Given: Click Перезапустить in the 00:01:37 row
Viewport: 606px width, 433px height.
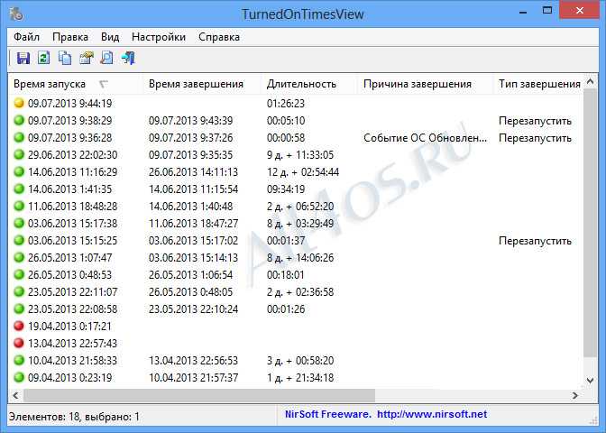Looking at the screenshot, I should [536, 241].
